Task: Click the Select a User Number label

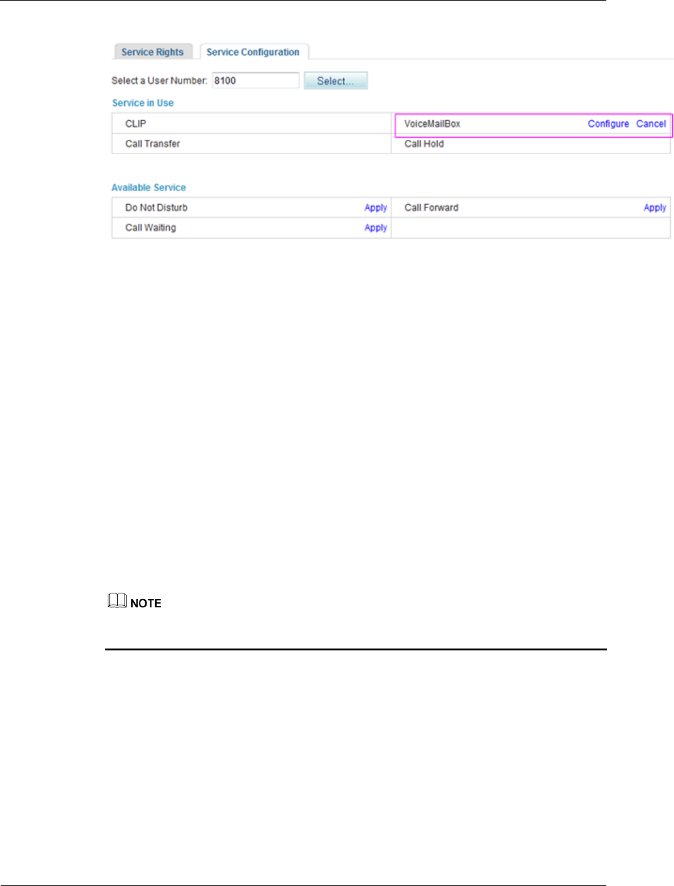Action: [x=159, y=80]
